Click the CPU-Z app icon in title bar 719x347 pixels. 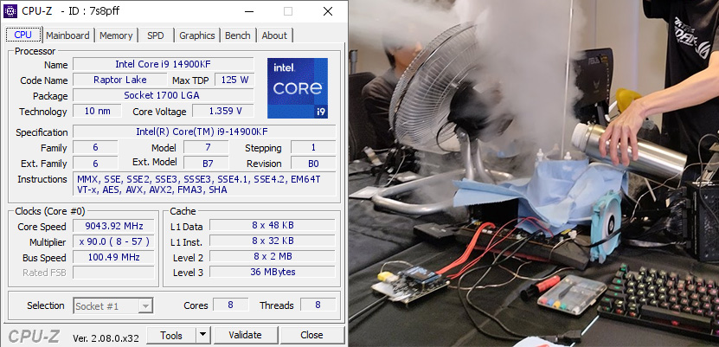click(x=10, y=11)
